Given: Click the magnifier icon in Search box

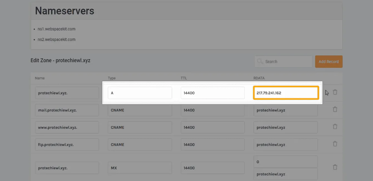Looking at the screenshot, I should tap(260, 62).
